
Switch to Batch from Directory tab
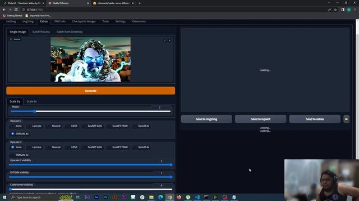coord(70,32)
